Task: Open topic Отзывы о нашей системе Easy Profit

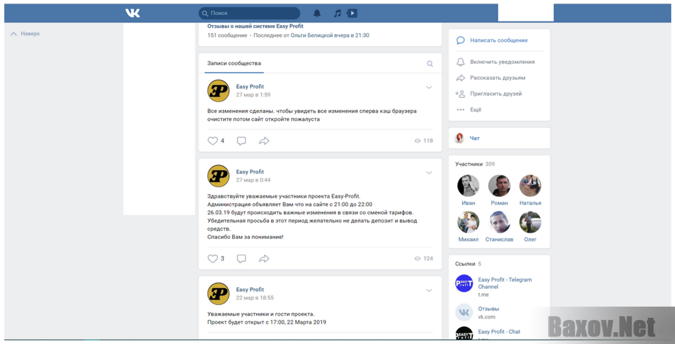Action: coord(255,26)
